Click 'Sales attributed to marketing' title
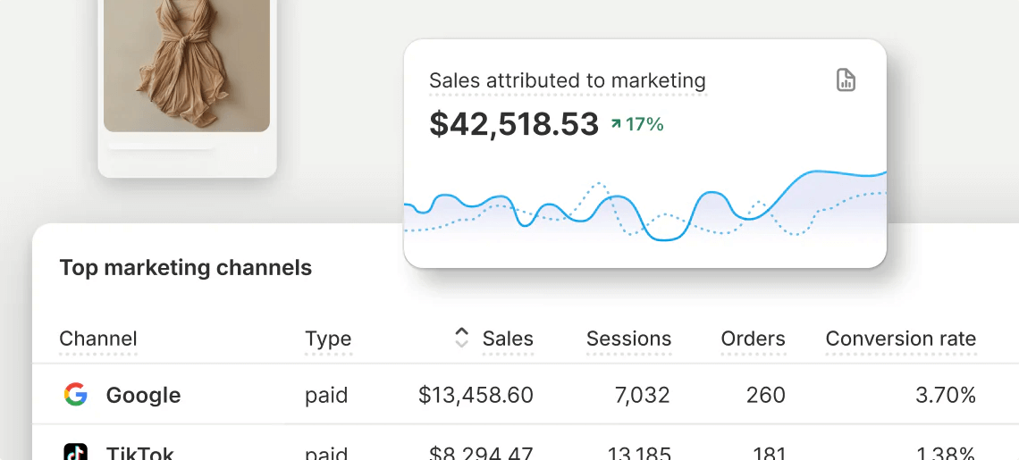 (x=567, y=80)
